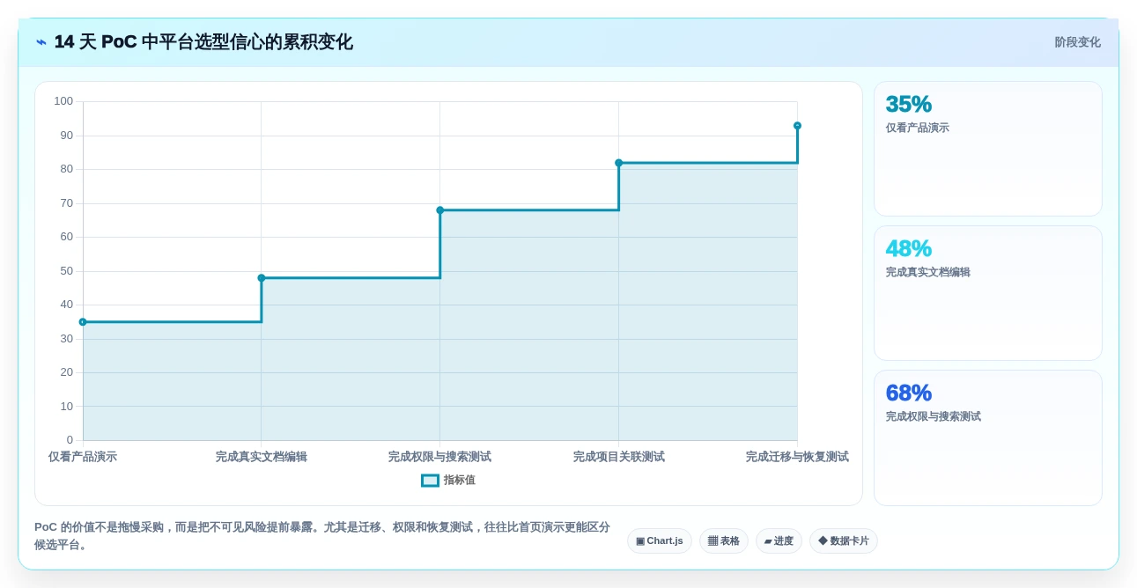Click the 仅看产品演示 caption in 35% card
This screenshot has width=1137, height=588.
coord(918,129)
